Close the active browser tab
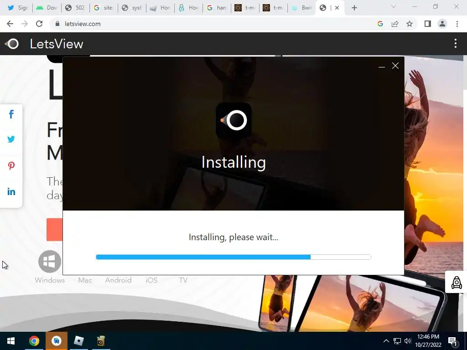The height and width of the screenshot is (350, 467). pyautogui.click(x=337, y=8)
